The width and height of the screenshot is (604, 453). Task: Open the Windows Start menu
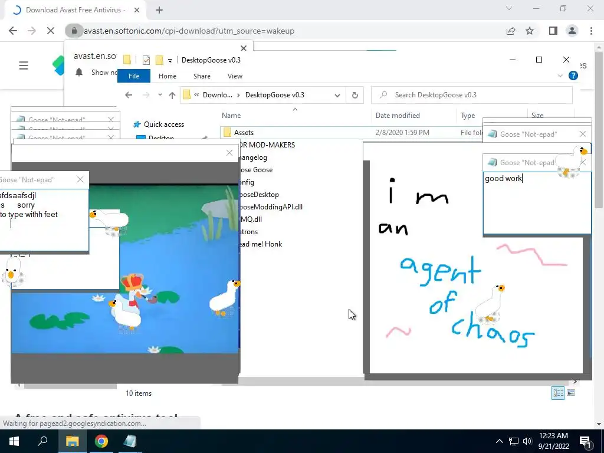pos(14,441)
